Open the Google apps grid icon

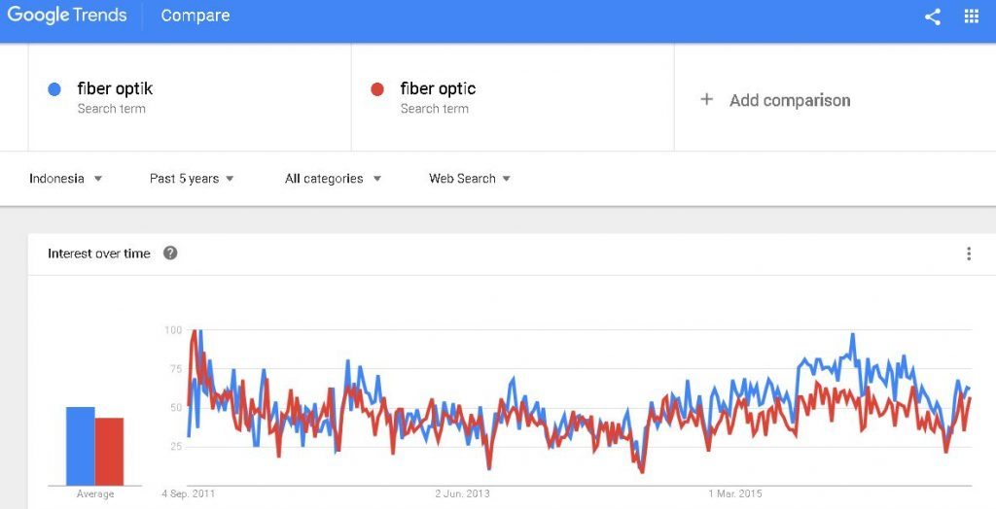971,17
